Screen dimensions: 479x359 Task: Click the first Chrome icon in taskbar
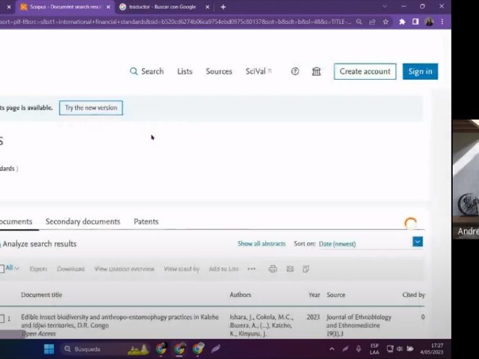161,348
